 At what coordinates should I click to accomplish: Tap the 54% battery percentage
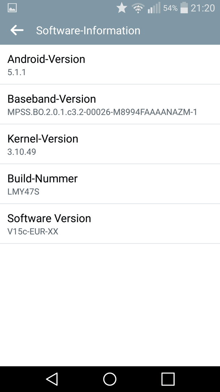pyautogui.click(x=170, y=8)
